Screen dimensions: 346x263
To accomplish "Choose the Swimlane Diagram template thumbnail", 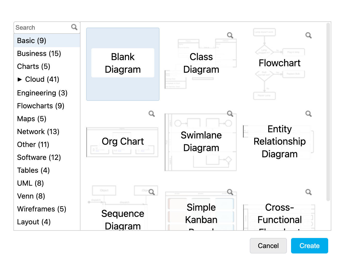I will point(201,142).
